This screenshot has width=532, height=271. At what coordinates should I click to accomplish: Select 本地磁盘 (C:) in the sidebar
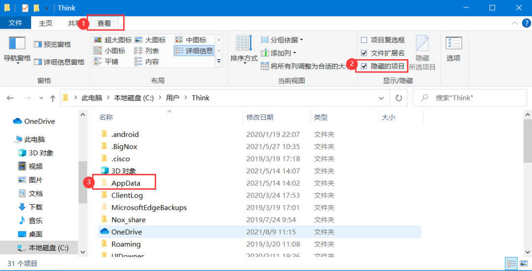click(39, 248)
